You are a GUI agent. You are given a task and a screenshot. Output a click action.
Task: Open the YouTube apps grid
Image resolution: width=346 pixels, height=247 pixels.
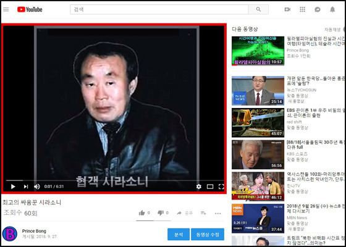pyautogui.click(x=302, y=9)
